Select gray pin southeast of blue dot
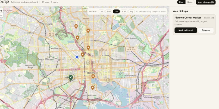Viewport: 219px width, 109px height. [x=88, y=63]
